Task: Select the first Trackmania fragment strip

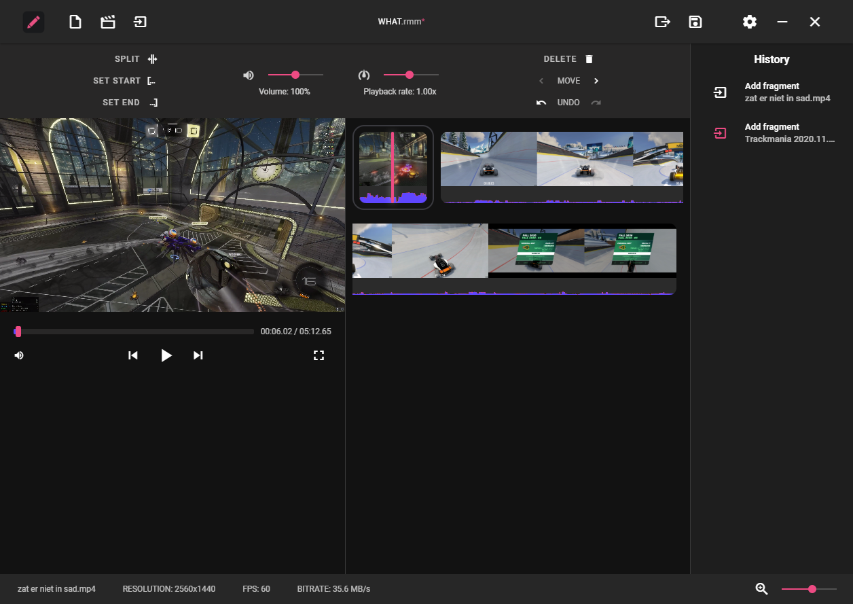Action: [x=562, y=168]
